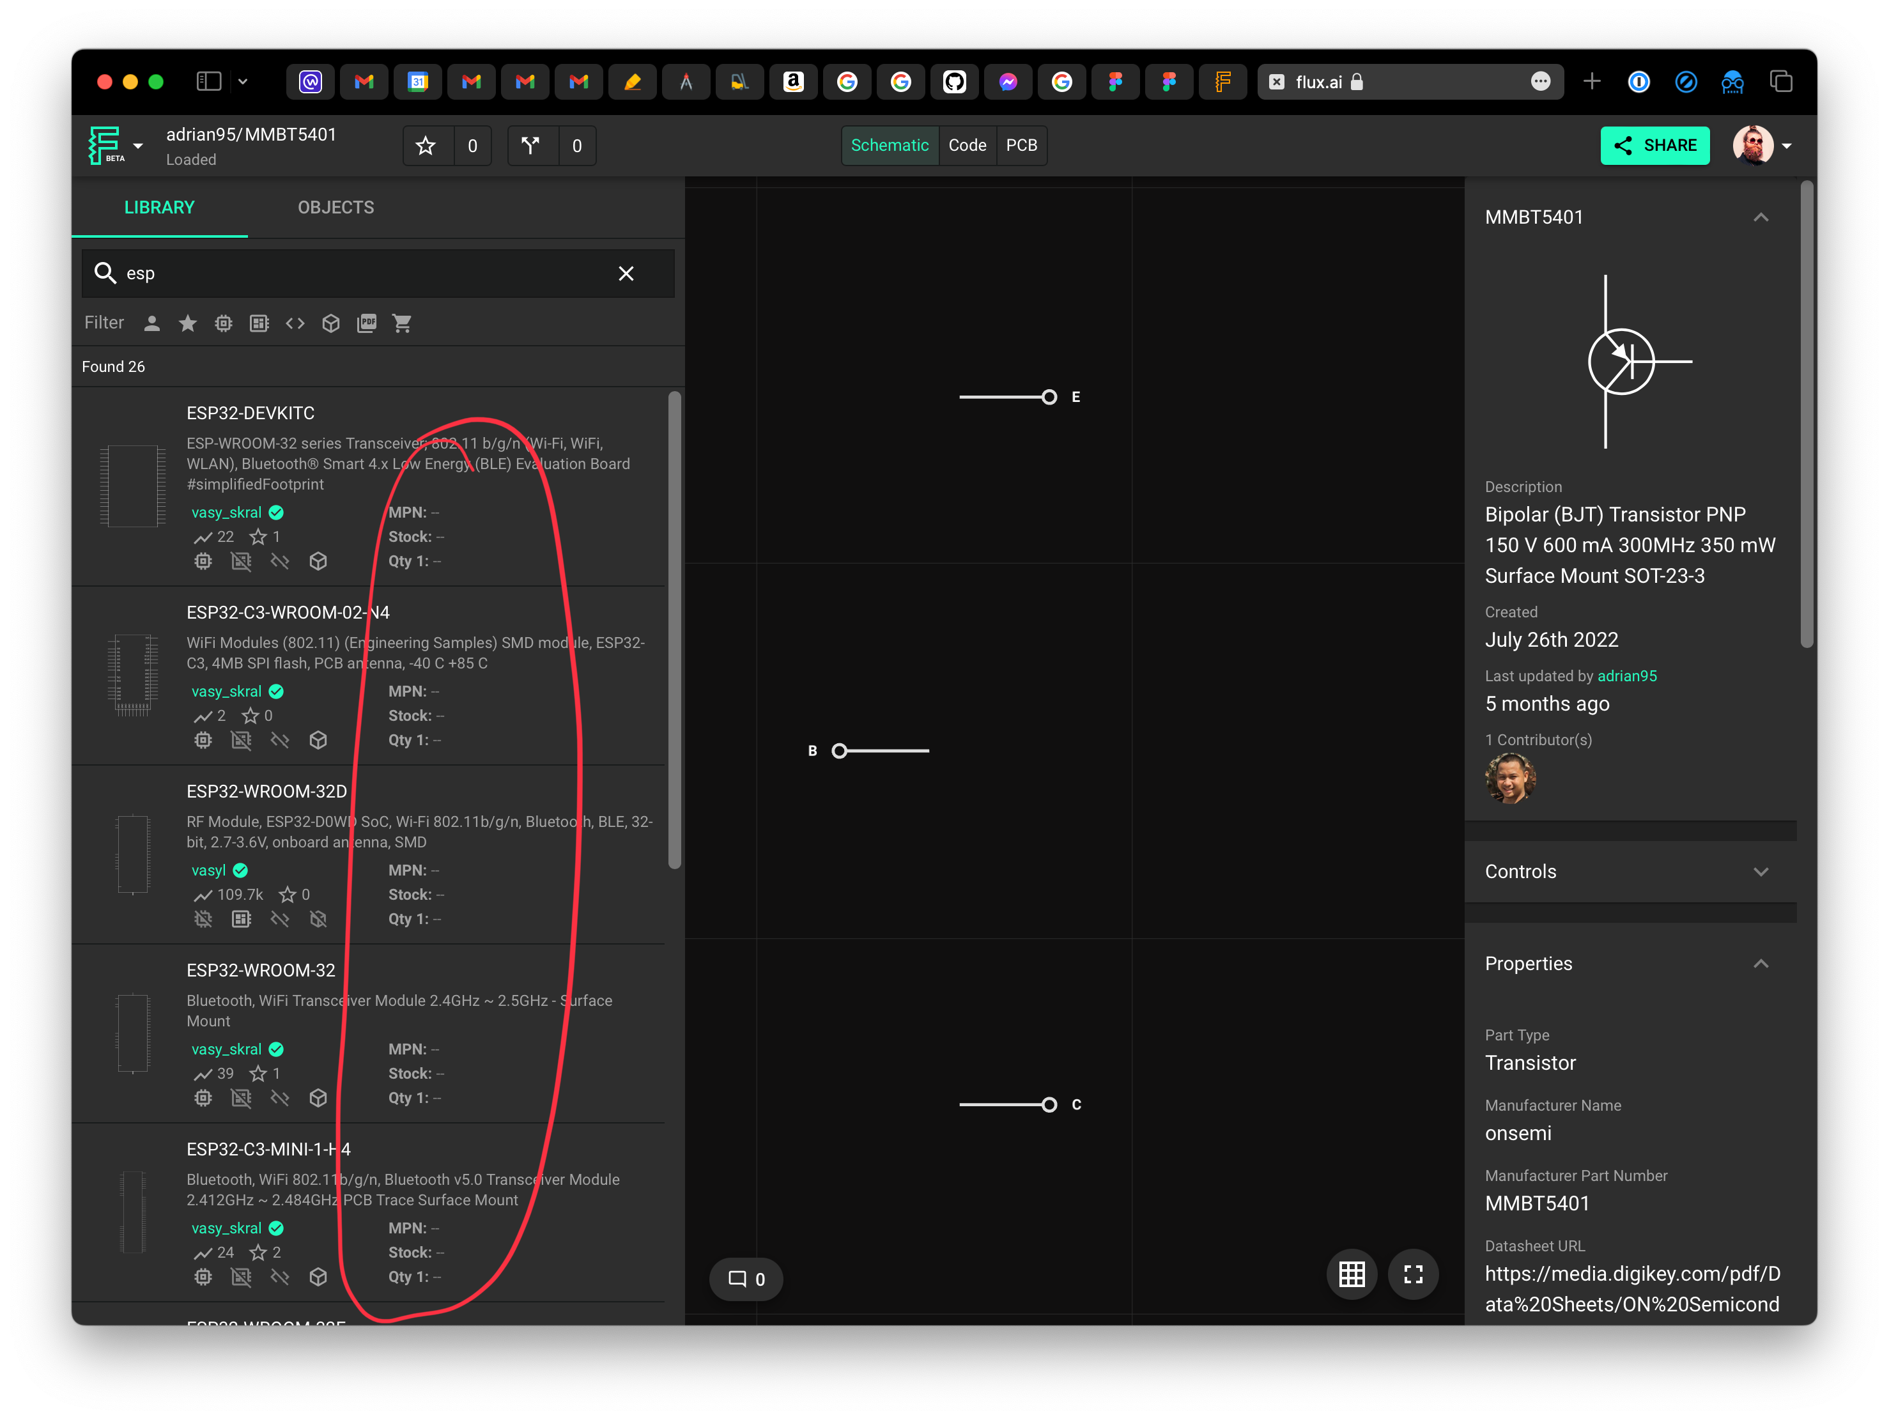Open the Flux pinned tab icon
The width and height of the screenshot is (1889, 1420).
click(x=1223, y=82)
